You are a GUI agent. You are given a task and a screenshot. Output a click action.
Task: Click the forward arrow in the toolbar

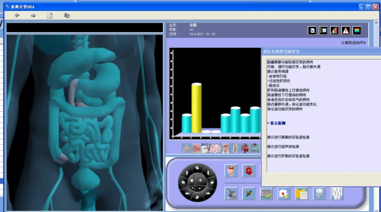33,16
